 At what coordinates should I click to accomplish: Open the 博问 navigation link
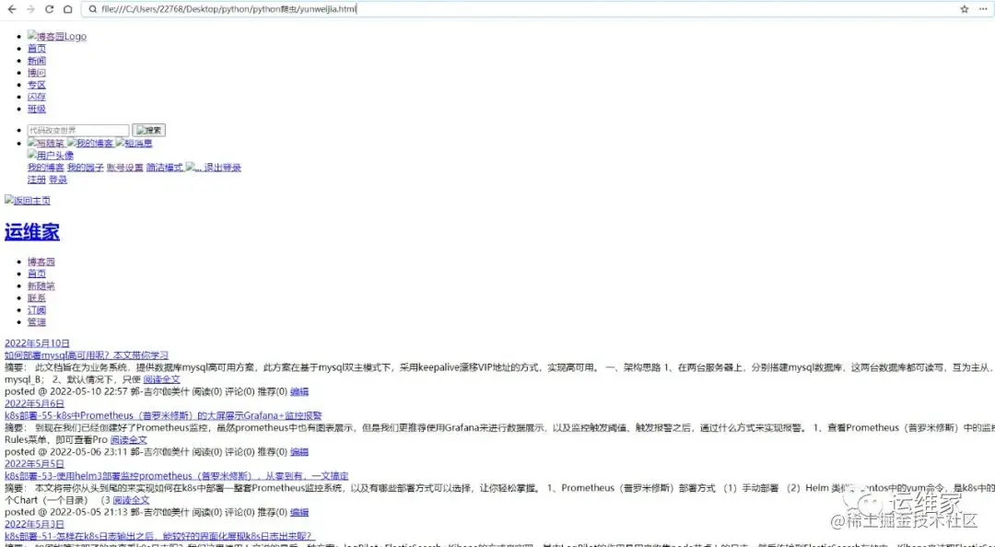pyautogui.click(x=36, y=73)
